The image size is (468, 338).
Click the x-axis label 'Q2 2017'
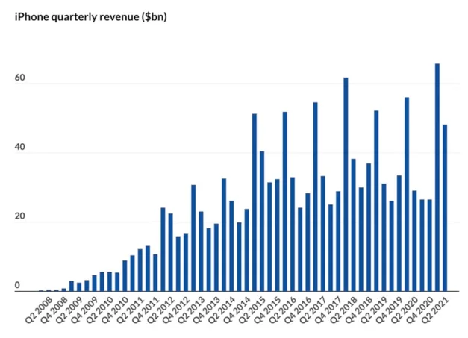pyautogui.click(x=313, y=310)
